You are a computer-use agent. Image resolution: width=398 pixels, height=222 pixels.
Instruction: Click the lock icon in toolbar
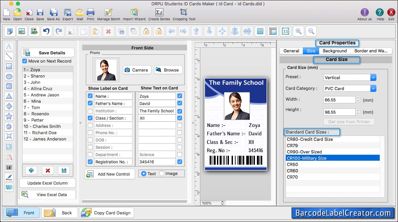click(x=146, y=31)
